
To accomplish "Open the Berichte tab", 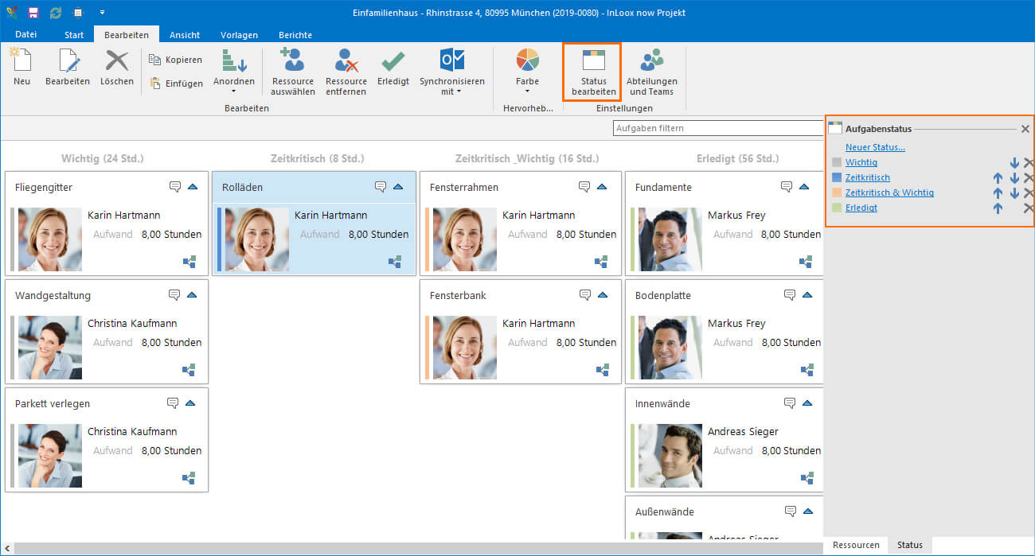I will click(295, 35).
